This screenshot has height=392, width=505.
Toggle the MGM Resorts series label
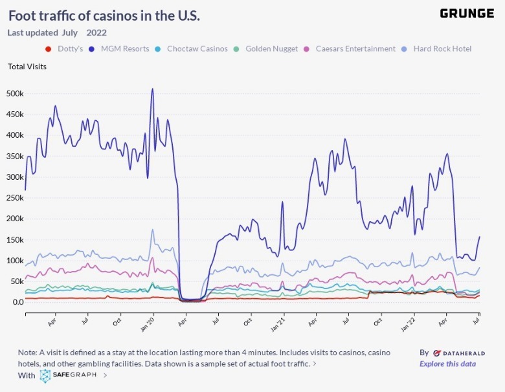coord(124,49)
